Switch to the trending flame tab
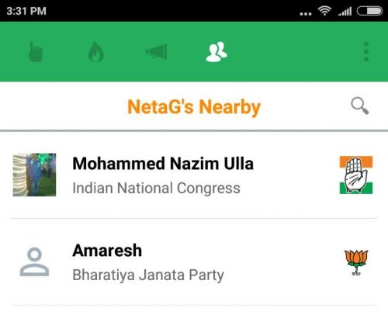Screen dimensions: 388x329 coord(96,52)
